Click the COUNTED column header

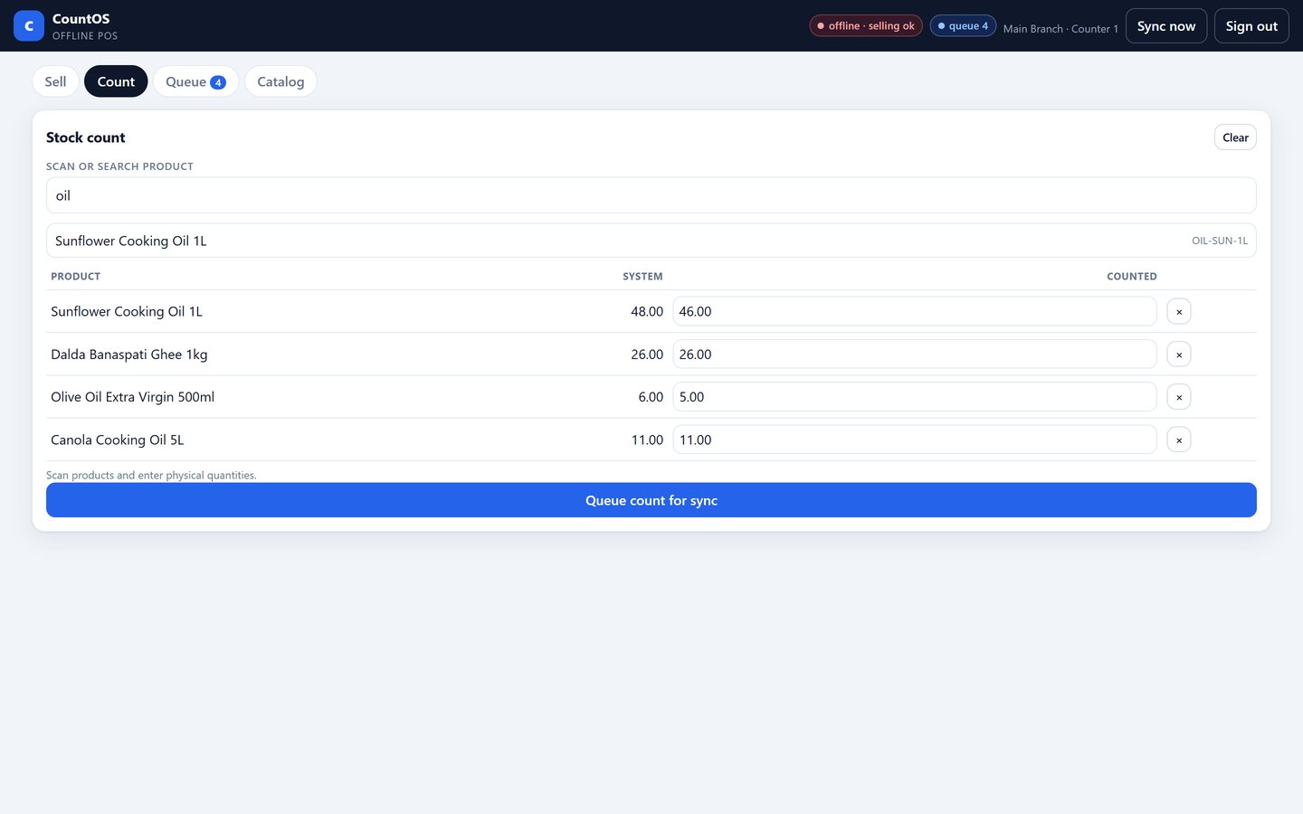coord(1132,277)
